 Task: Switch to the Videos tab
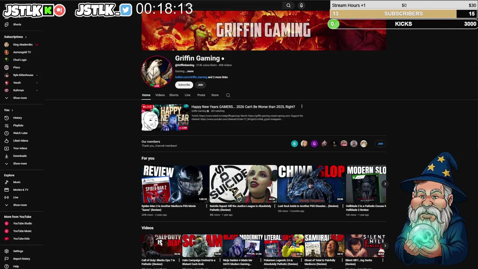click(x=160, y=95)
